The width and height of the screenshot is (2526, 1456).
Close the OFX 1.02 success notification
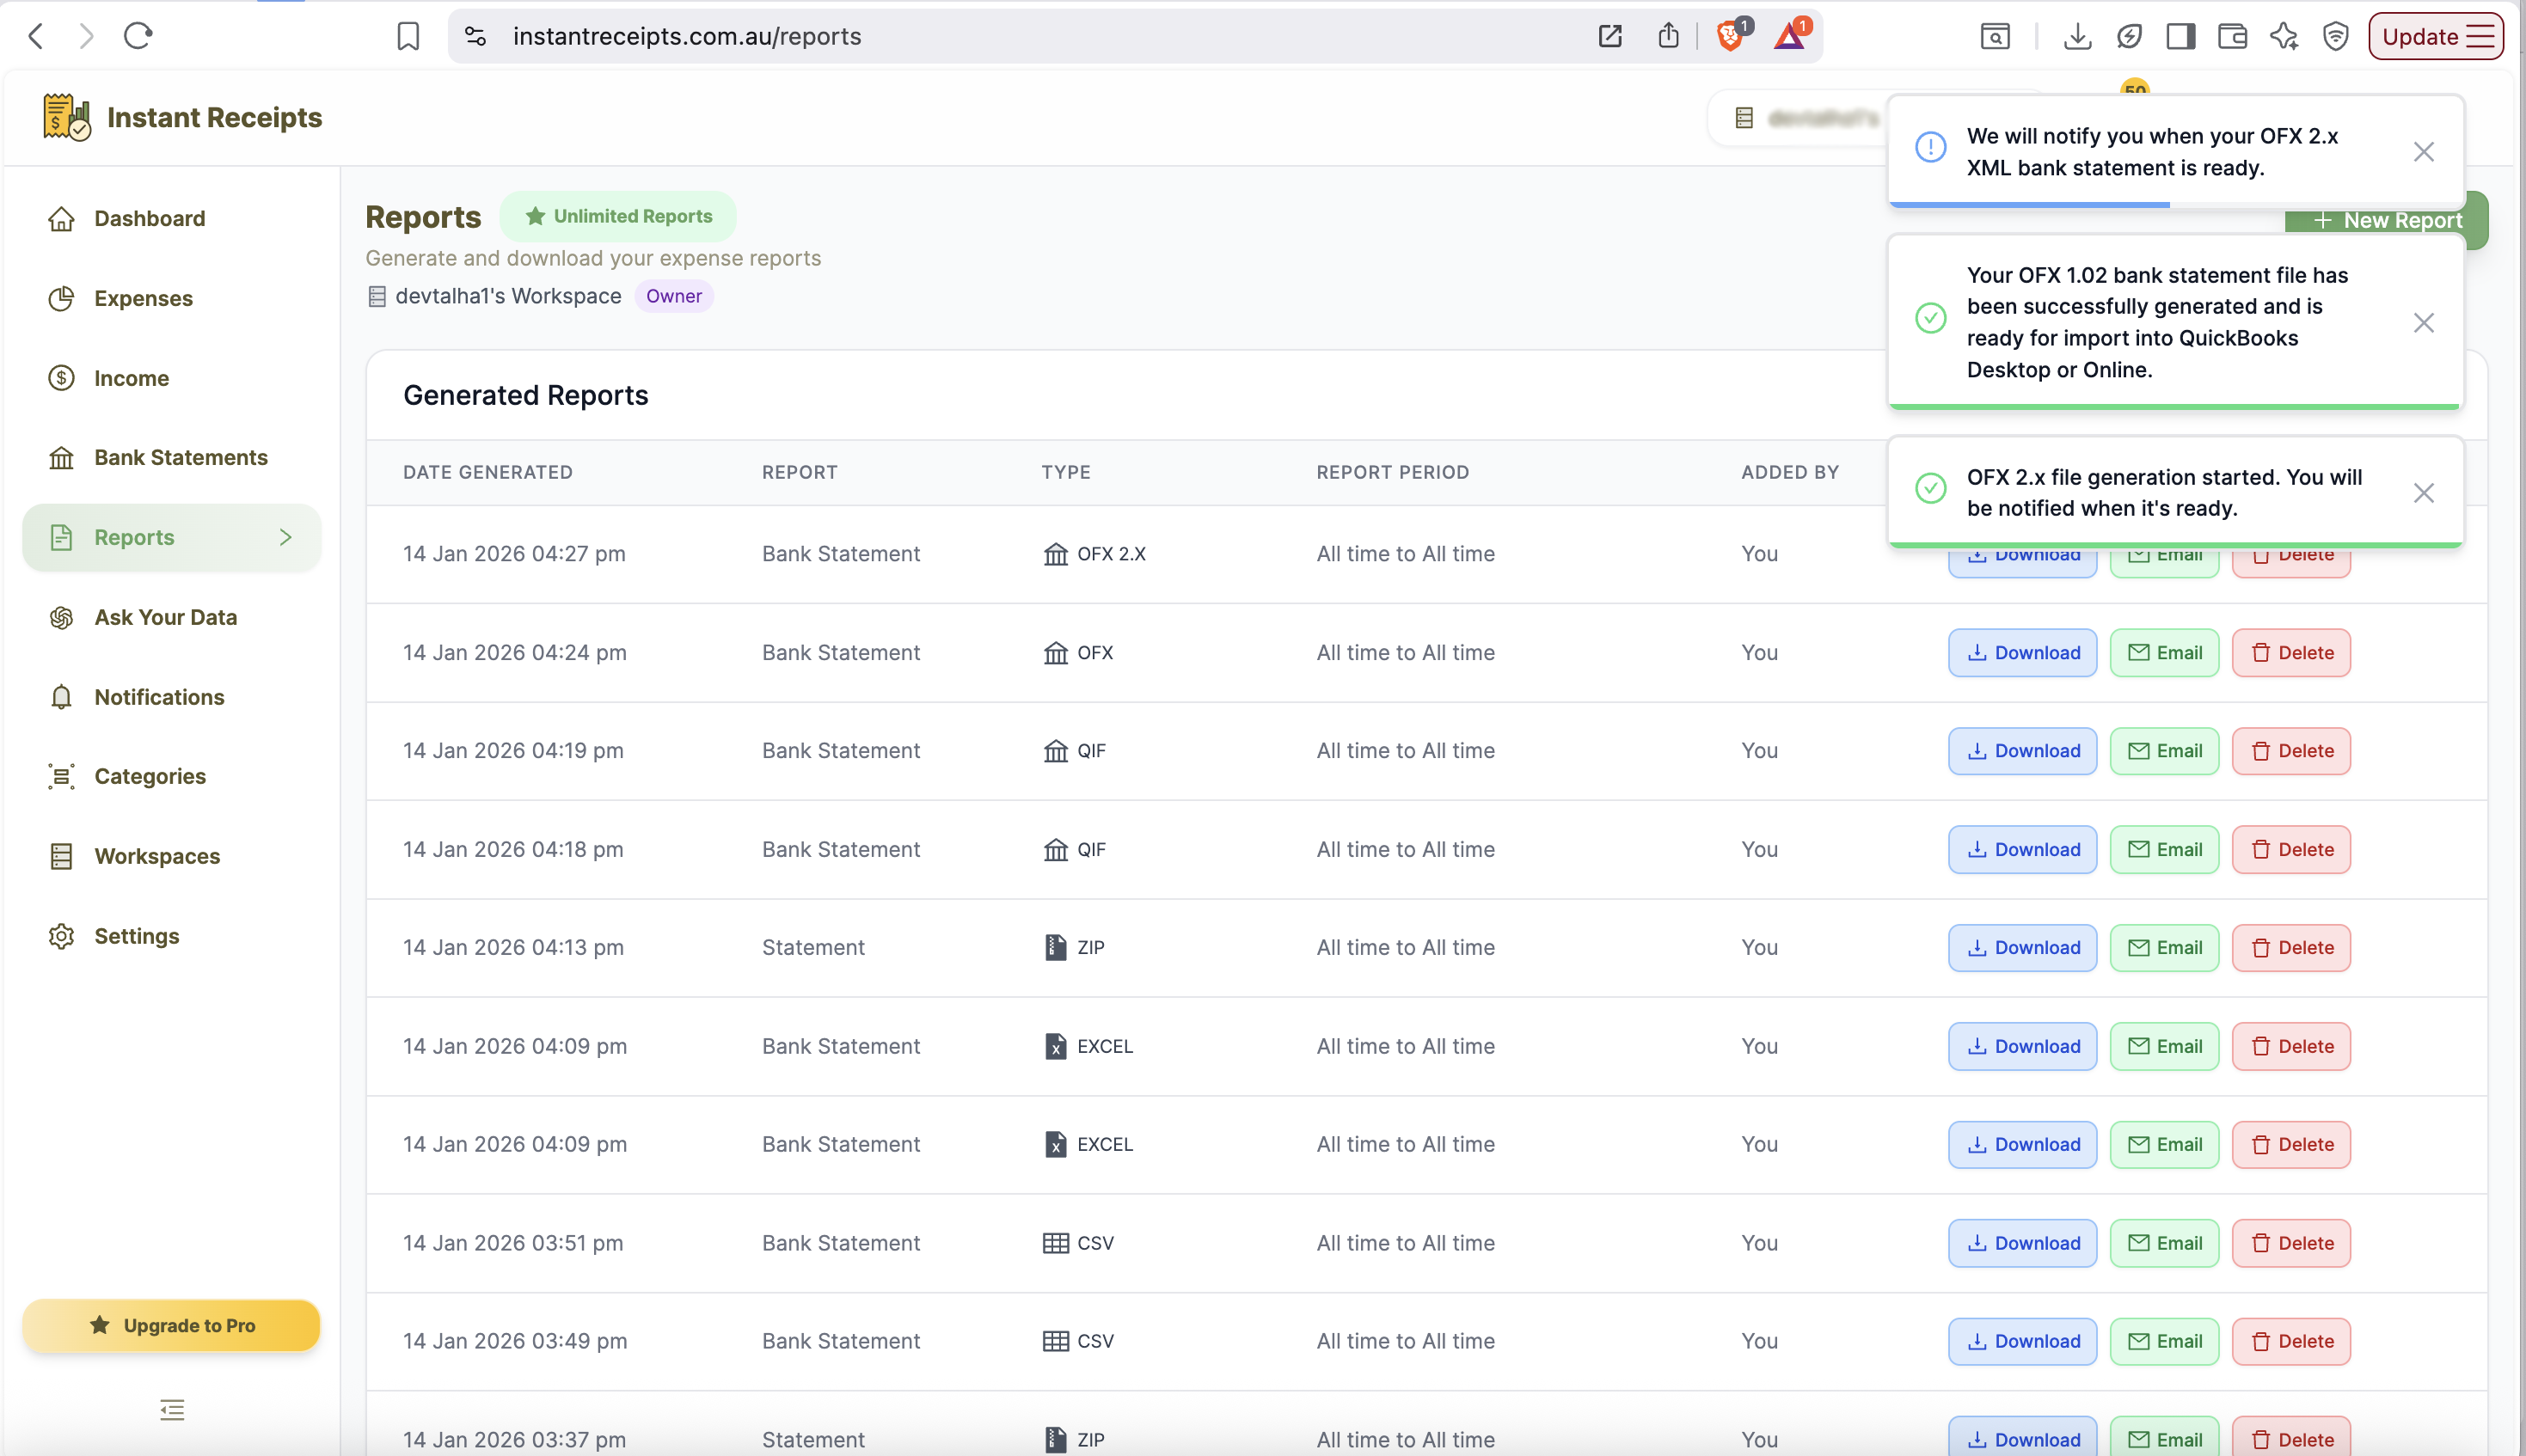tap(2423, 323)
